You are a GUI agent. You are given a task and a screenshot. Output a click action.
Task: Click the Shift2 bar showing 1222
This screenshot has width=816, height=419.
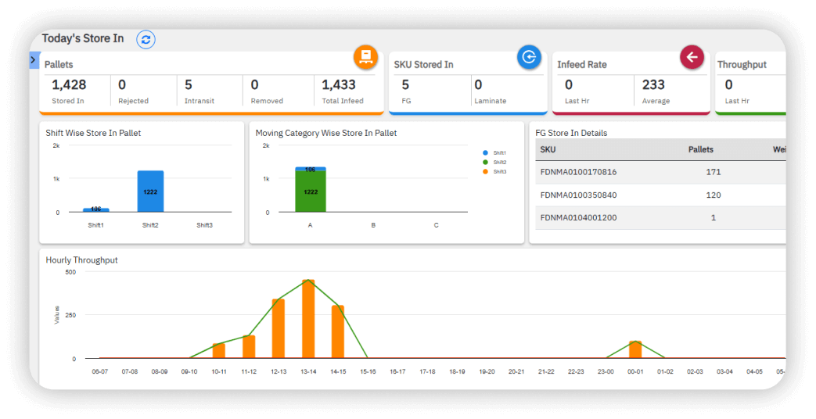tap(150, 192)
